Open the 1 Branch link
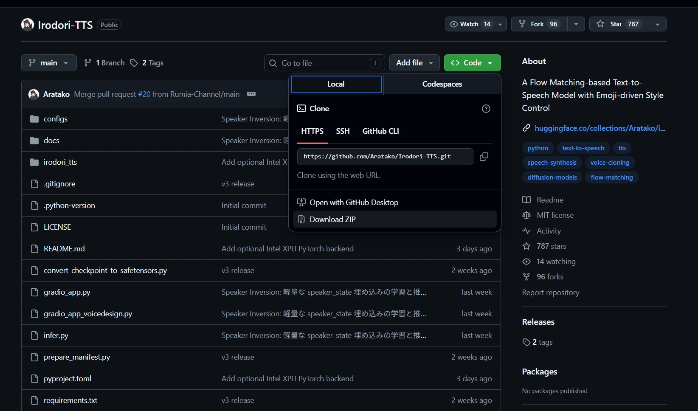 pyautogui.click(x=104, y=63)
